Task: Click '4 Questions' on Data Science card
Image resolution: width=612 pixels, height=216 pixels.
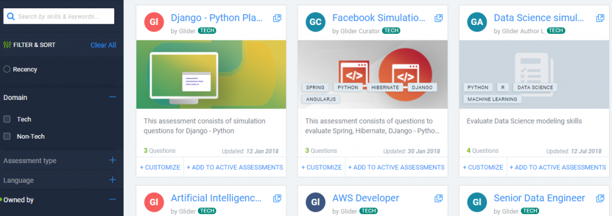Action: pos(483,151)
